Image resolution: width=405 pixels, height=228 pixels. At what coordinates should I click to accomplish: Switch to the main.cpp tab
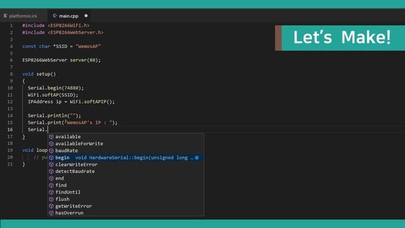pos(68,16)
